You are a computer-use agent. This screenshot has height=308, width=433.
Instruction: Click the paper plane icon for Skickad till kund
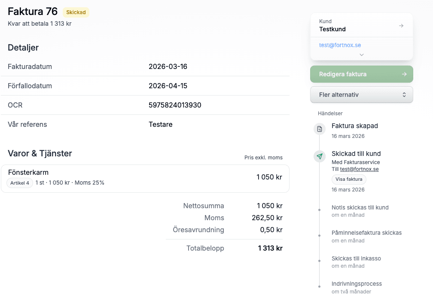tap(319, 156)
